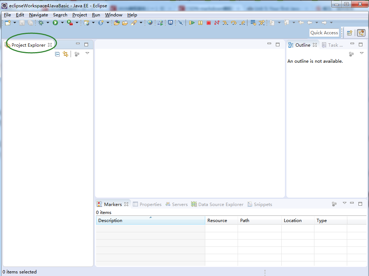Click the Open Perspective icon
369x276 pixels.
pyautogui.click(x=350, y=33)
